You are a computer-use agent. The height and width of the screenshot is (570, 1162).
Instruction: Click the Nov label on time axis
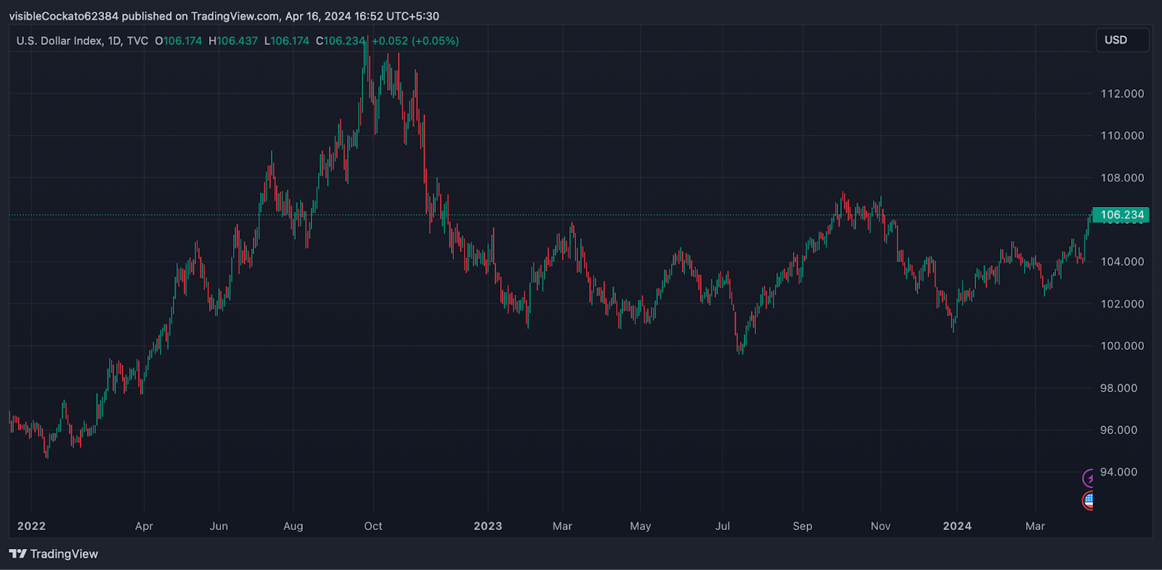pos(881,526)
